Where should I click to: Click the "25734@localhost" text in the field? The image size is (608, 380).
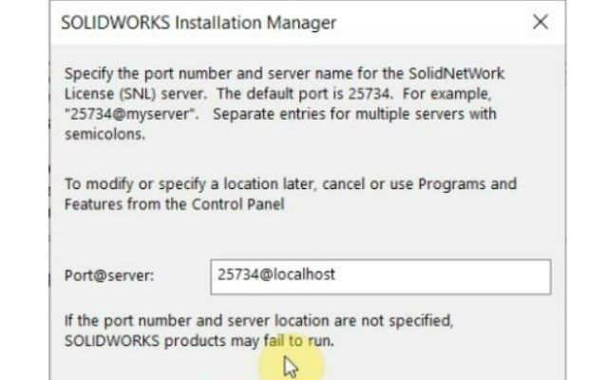(275, 275)
